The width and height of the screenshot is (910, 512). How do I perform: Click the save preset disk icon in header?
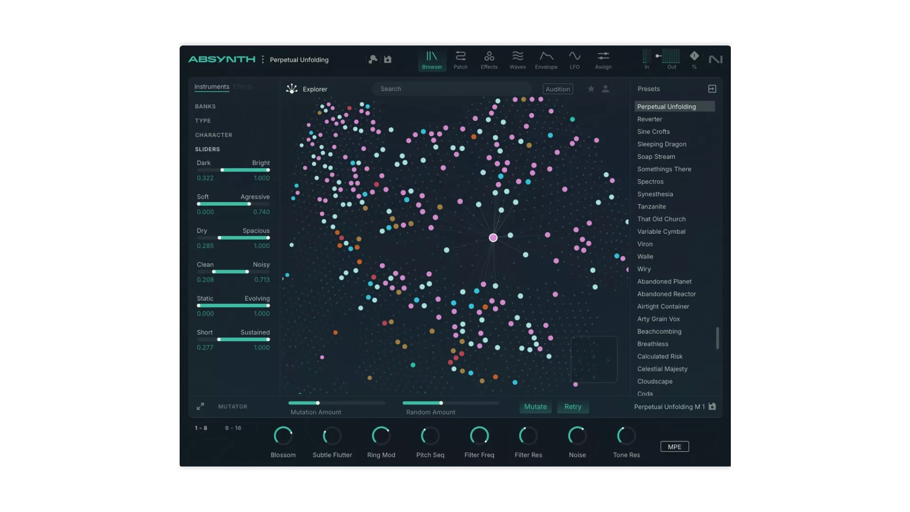click(x=388, y=59)
